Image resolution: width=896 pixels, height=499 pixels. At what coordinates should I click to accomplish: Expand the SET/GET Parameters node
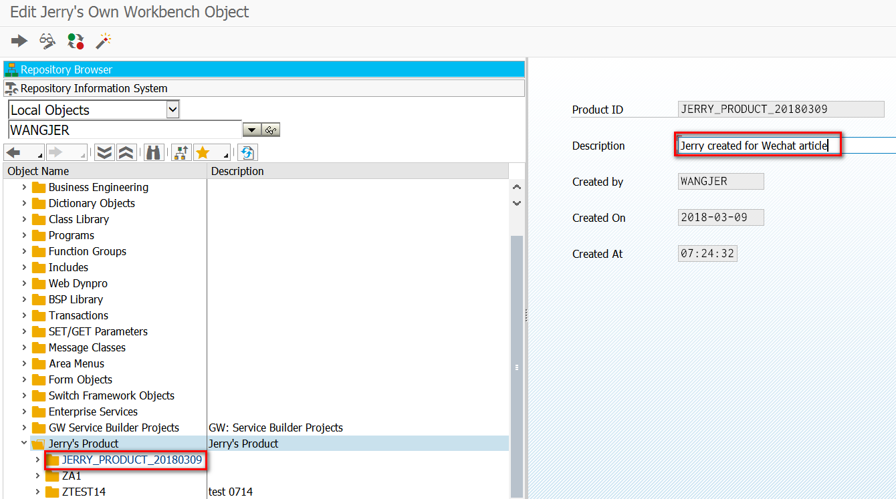coord(24,331)
